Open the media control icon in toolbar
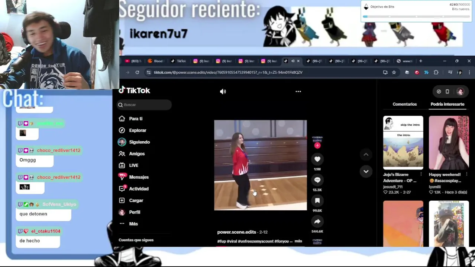The width and height of the screenshot is (475, 267). (x=450, y=72)
